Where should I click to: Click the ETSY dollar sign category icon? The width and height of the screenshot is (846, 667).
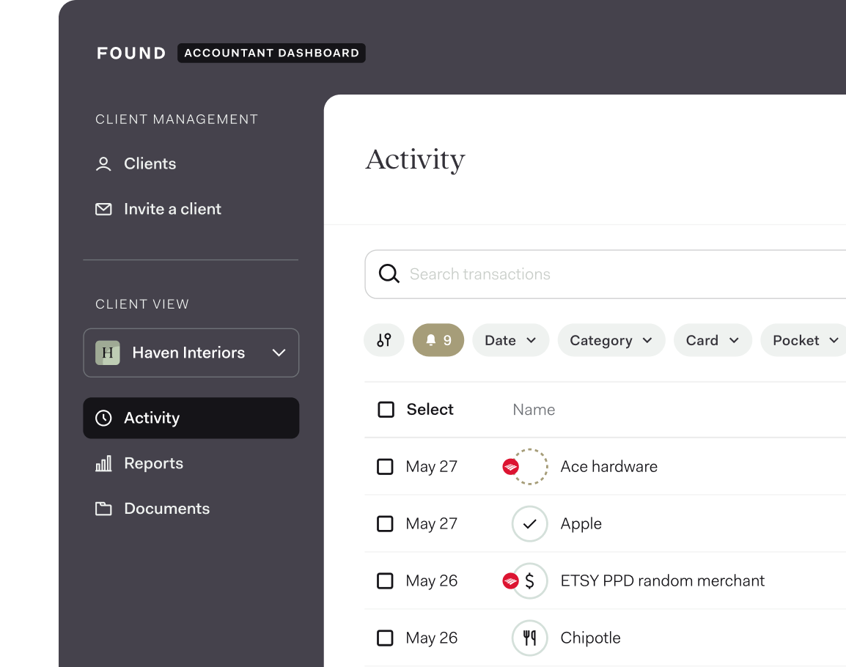tap(530, 581)
